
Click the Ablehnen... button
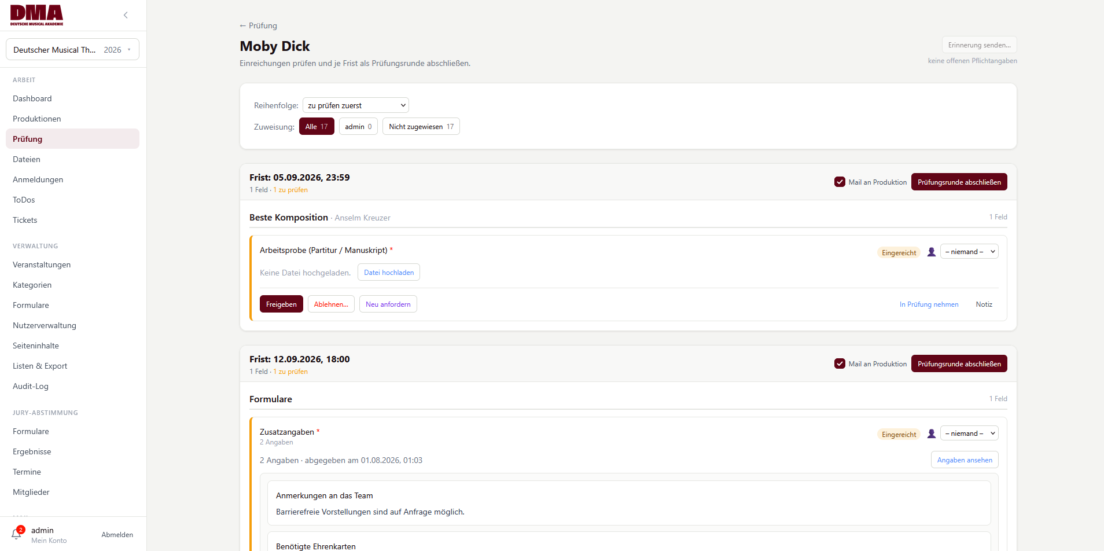click(x=331, y=304)
